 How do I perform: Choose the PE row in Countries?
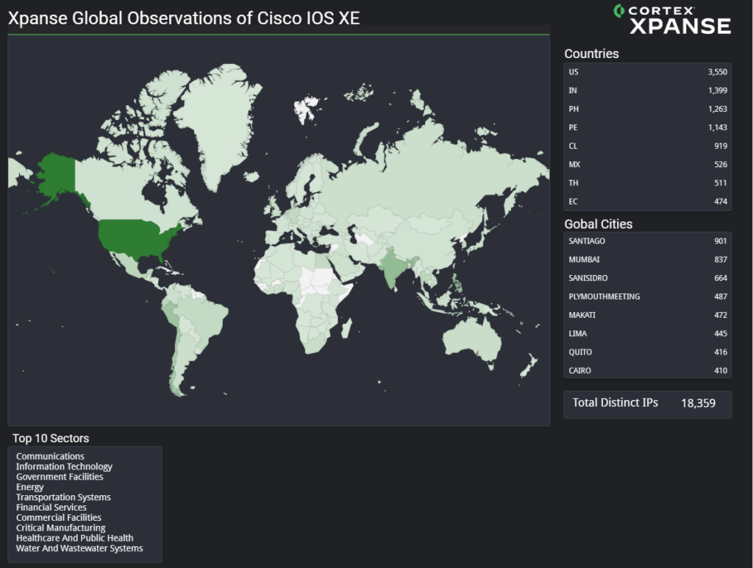647,127
